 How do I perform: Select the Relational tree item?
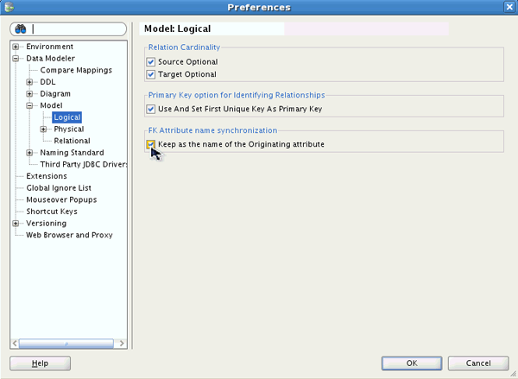72,141
